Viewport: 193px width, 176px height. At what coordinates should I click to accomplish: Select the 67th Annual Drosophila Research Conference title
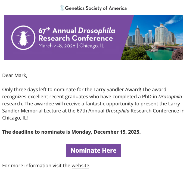(x=77, y=34)
